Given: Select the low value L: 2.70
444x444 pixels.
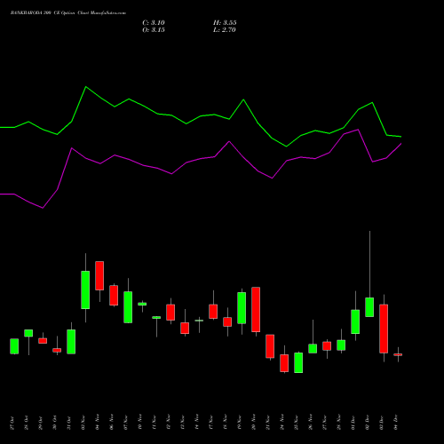Looking at the screenshot, I should 225,30.
